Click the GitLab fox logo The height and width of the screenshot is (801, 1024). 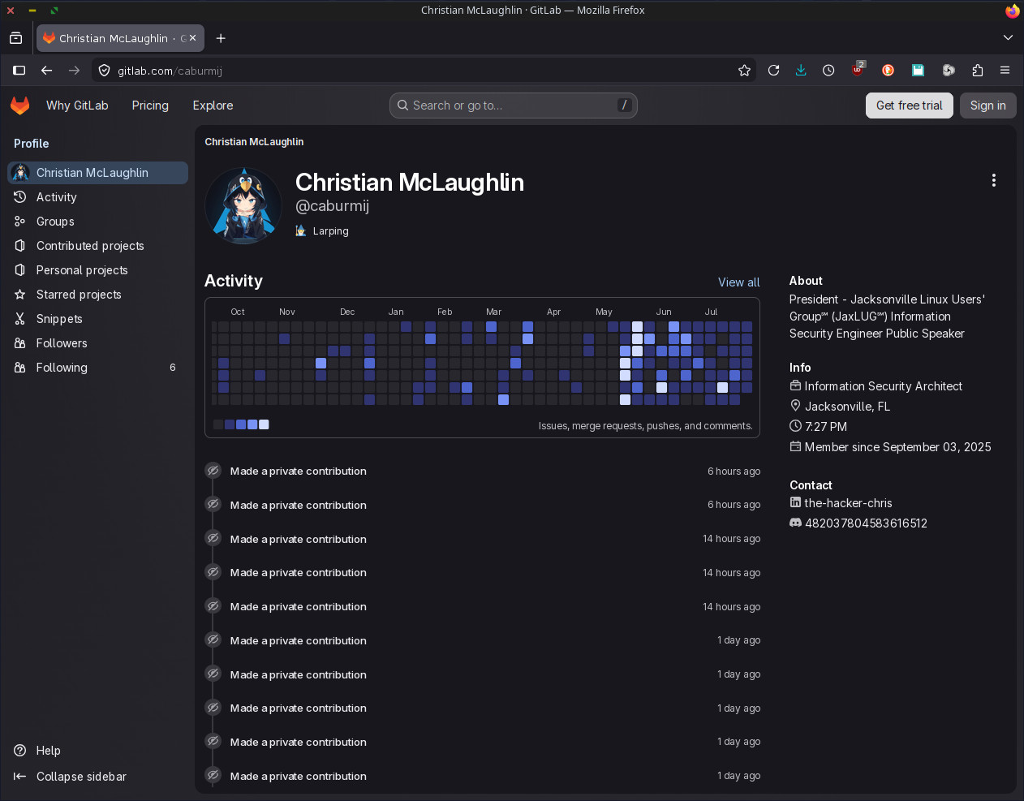(x=20, y=106)
